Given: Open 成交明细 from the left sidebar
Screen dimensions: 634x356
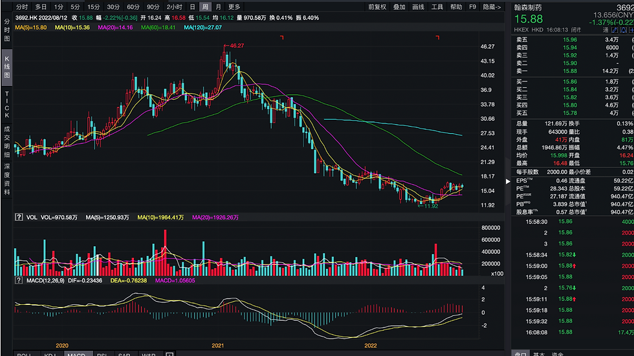Looking at the screenshot, I should coord(6,141).
